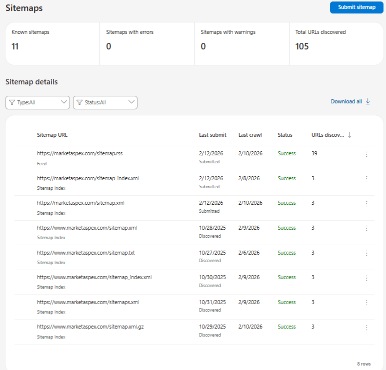Open more options for www.marketaspex.com/sitemaps.xml row
This screenshot has width=386, height=370.
[366, 303]
